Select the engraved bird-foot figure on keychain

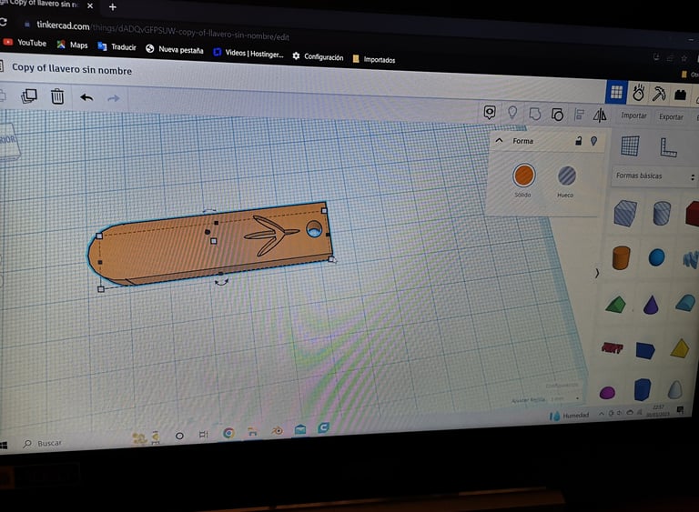[270, 236]
